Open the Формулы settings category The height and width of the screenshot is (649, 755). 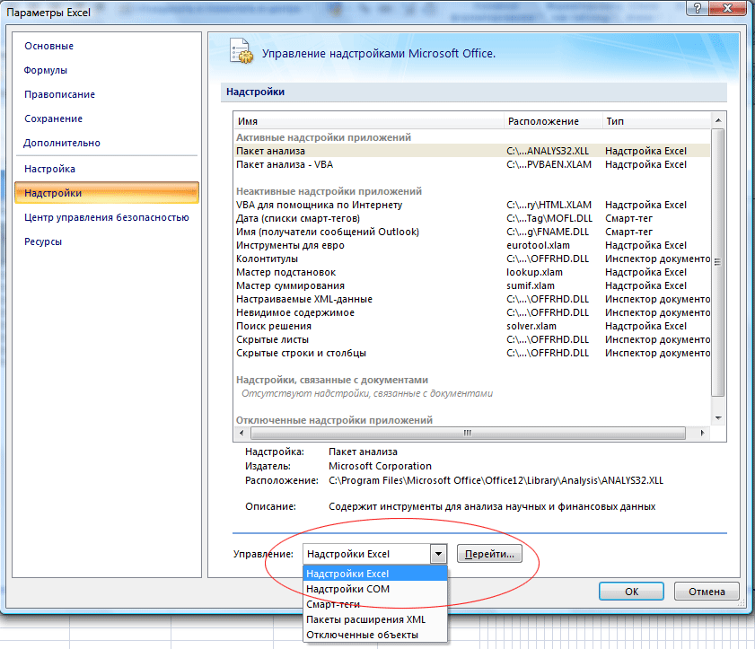[x=46, y=70]
